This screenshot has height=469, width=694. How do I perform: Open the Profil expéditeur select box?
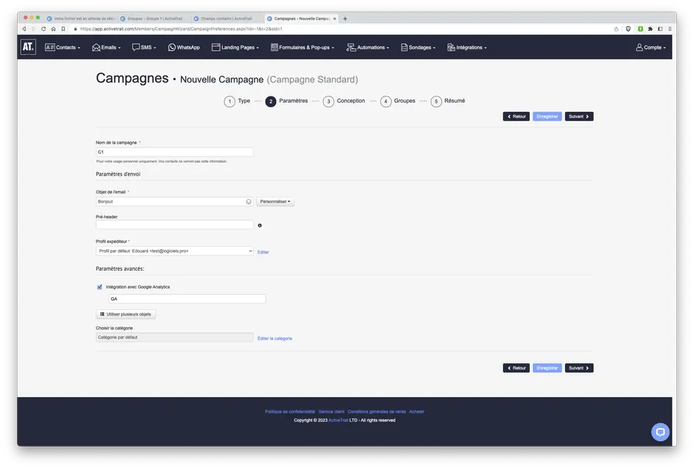pyautogui.click(x=174, y=251)
